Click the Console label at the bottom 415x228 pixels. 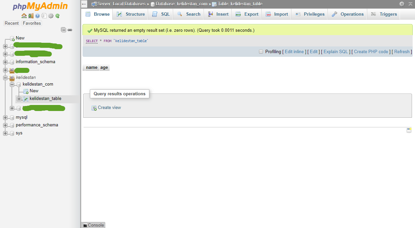(x=96, y=225)
